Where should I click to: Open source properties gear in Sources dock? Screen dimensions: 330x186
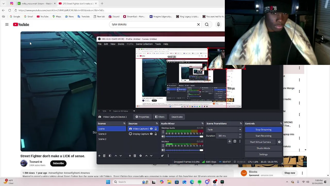click(x=141, y=156)
